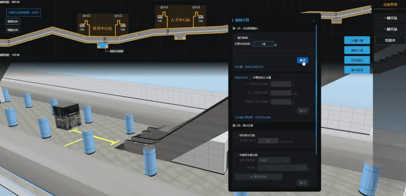
Task: Click the blue water sump at DK4+250
Action: (x=102, y=46)
